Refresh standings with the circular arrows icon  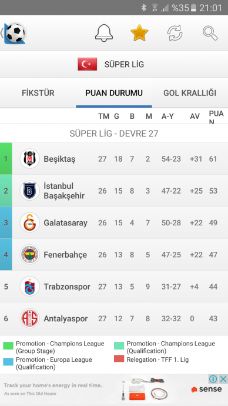tap(175, 33)
